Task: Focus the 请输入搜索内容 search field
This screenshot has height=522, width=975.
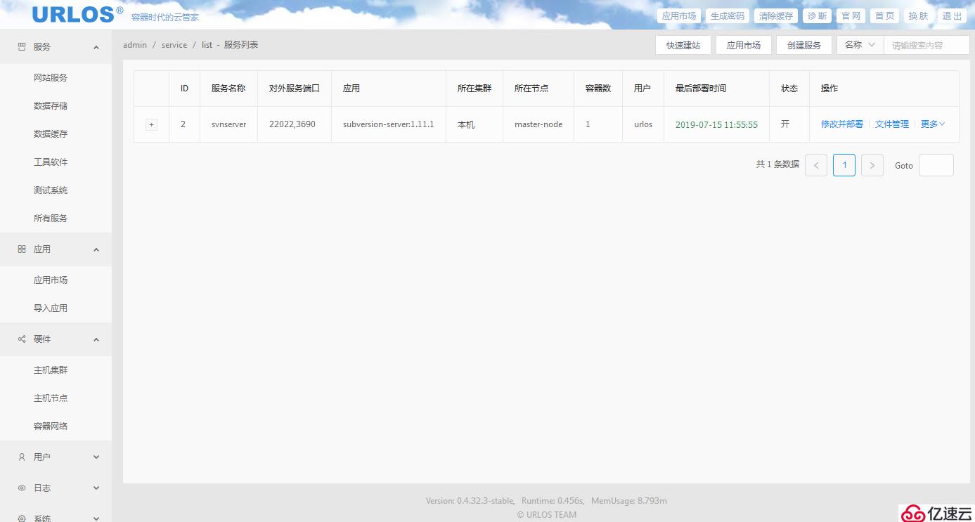Action: [x=926, y=45]
